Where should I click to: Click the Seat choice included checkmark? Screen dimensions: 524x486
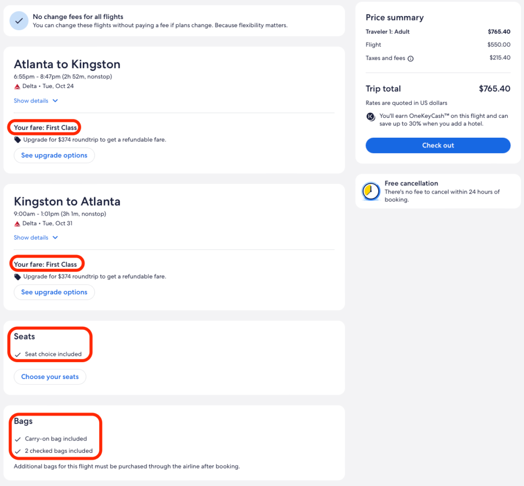pos(18,354)
